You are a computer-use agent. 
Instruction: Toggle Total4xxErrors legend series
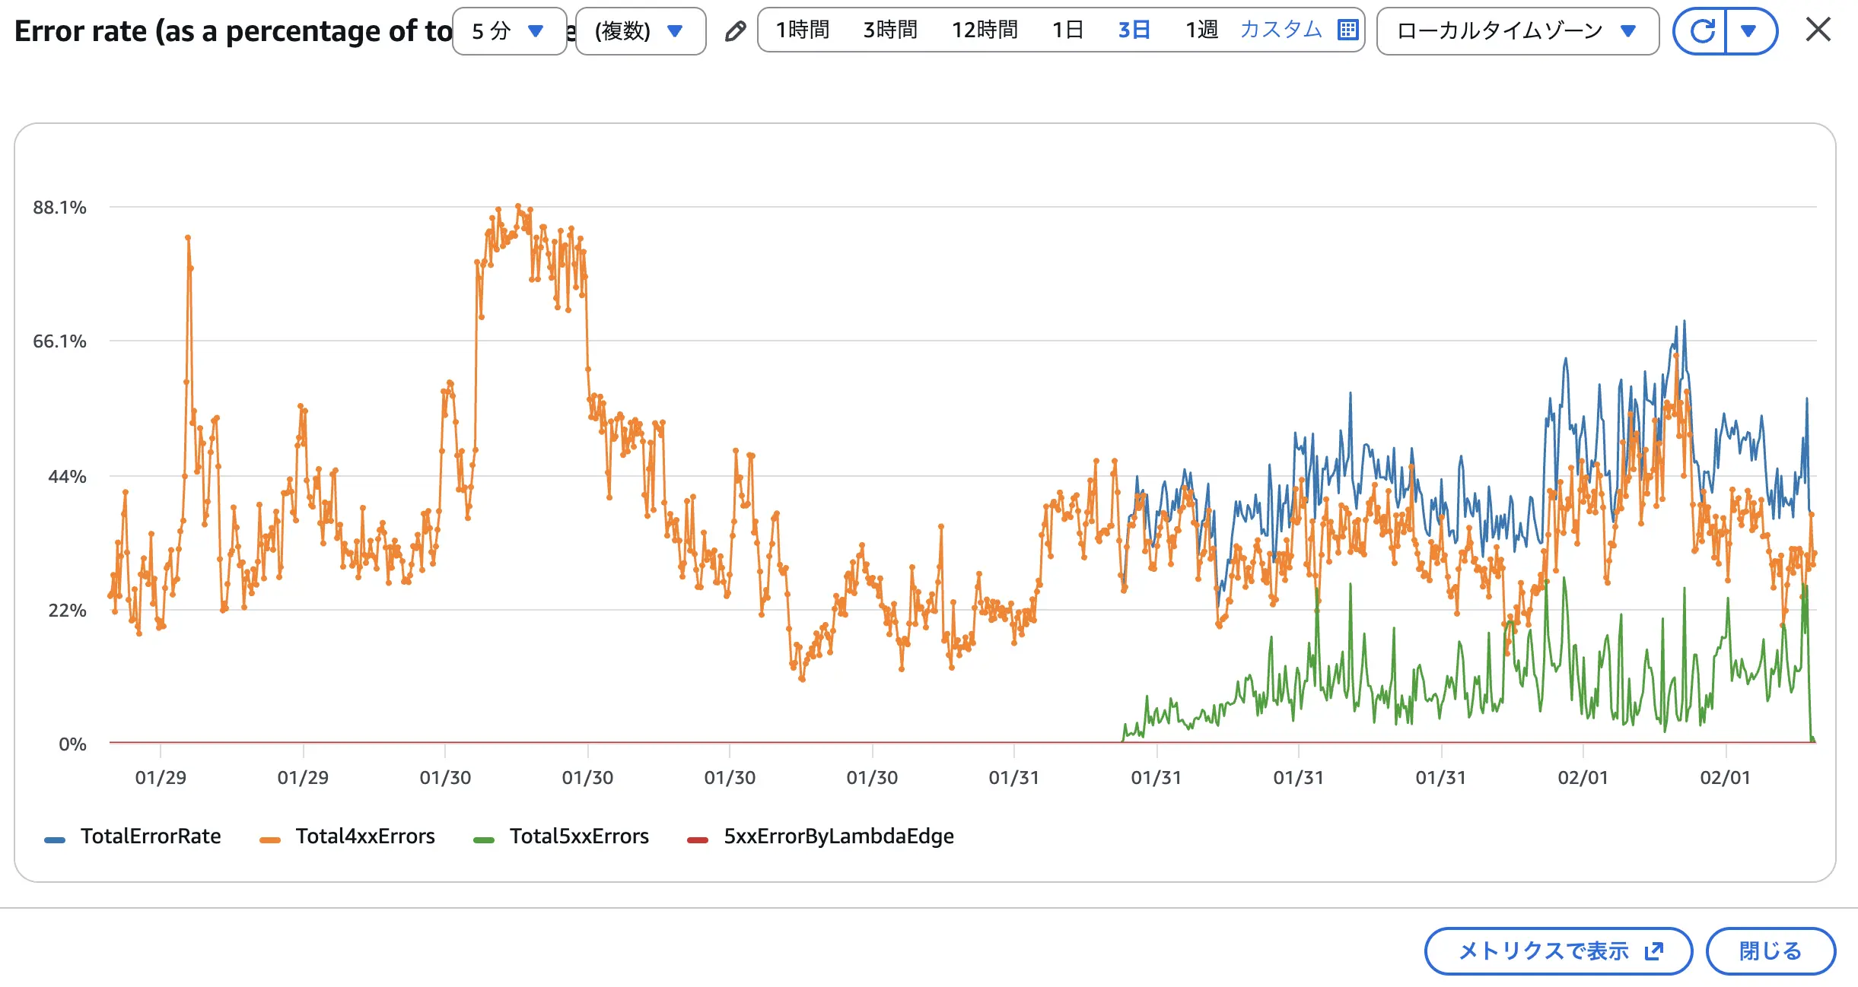[364, 836]
